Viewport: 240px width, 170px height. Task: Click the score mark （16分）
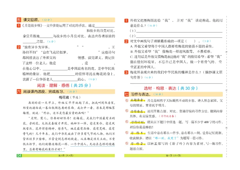(x=152, y=26)
